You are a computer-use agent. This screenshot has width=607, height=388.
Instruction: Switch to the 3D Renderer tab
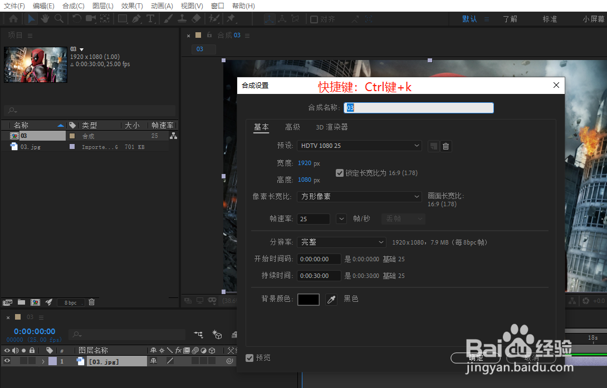click(332, 127)
